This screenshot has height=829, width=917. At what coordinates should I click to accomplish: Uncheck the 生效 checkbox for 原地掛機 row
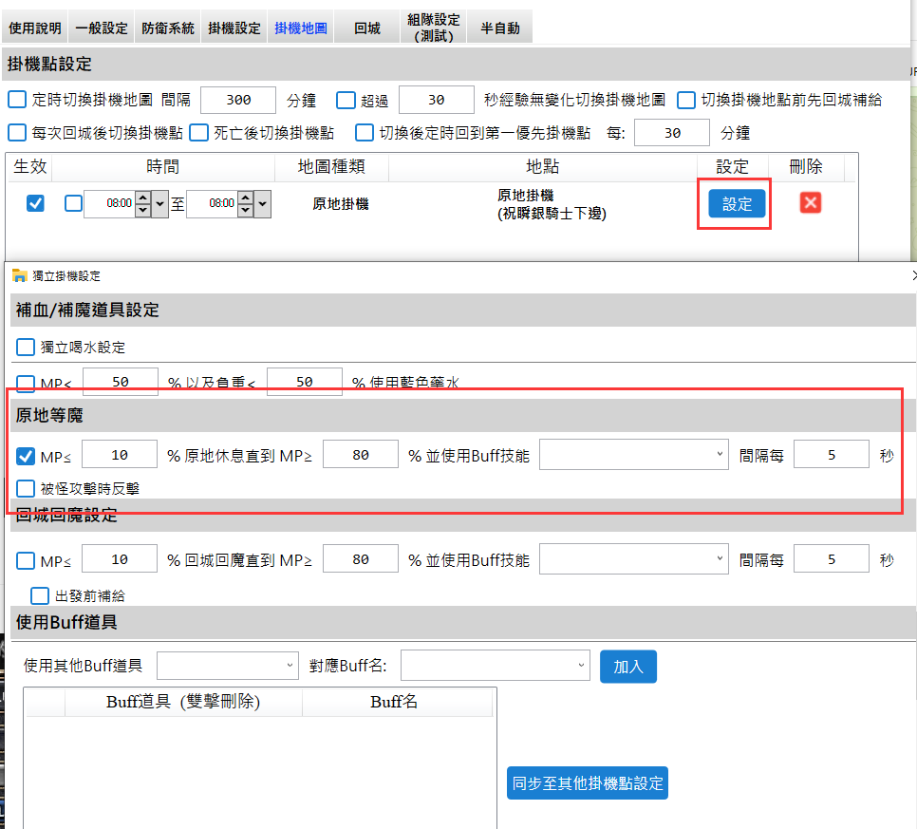coord(35,203)
